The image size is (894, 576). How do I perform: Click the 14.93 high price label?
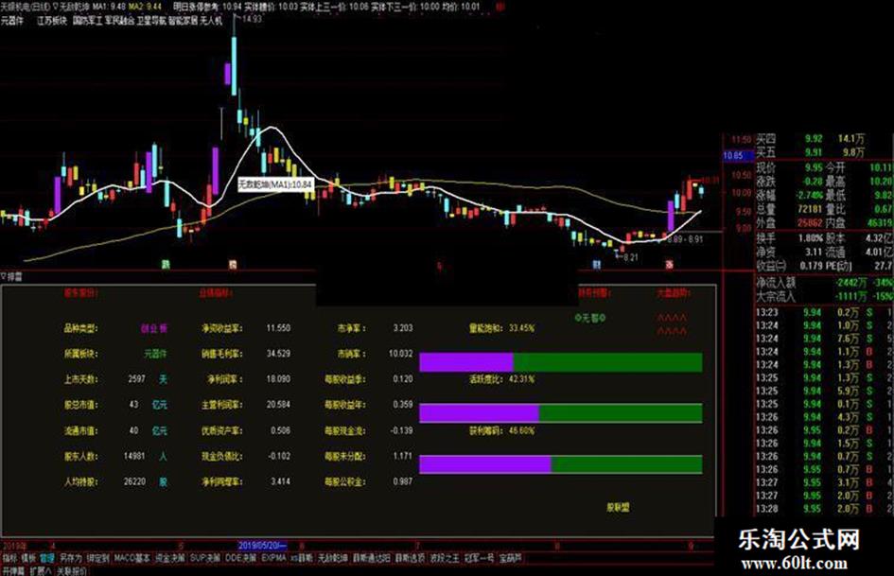coord(251,19)
